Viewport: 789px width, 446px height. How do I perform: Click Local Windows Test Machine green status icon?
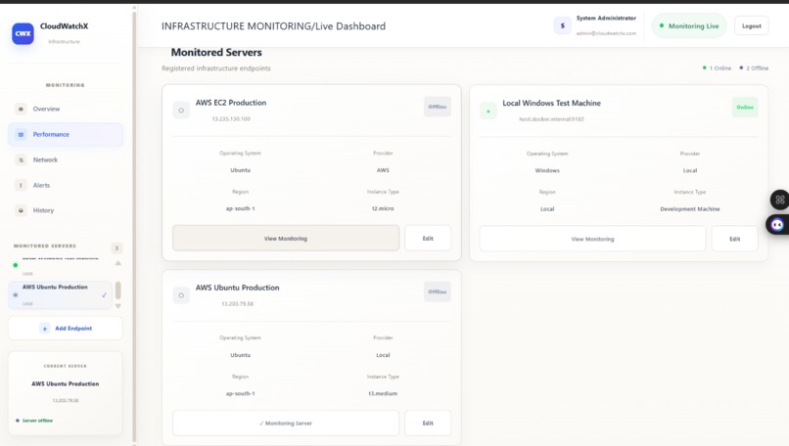(488, 111)
